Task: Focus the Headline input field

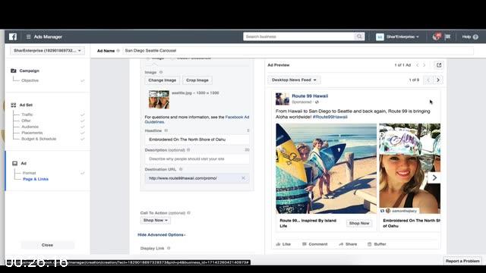Action: (197, 140)
